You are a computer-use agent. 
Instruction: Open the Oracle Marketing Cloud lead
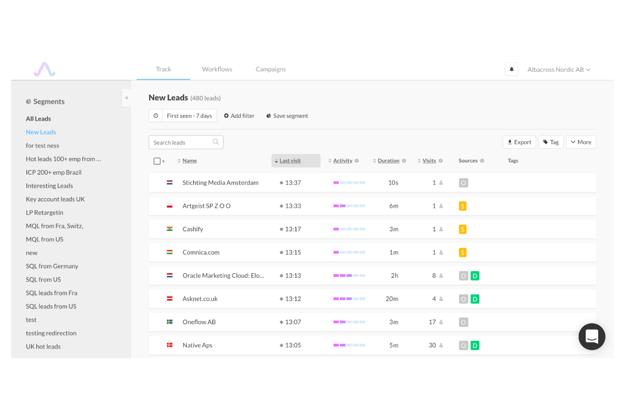point(223,275)
